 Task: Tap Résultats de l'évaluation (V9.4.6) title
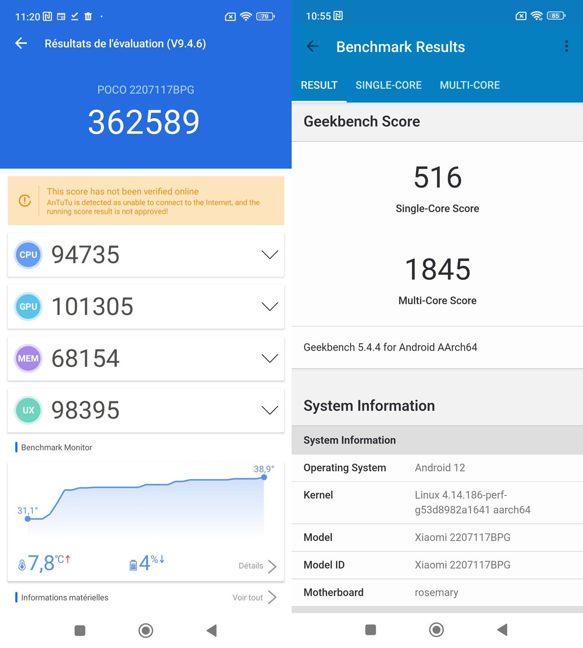pos(125,44)
